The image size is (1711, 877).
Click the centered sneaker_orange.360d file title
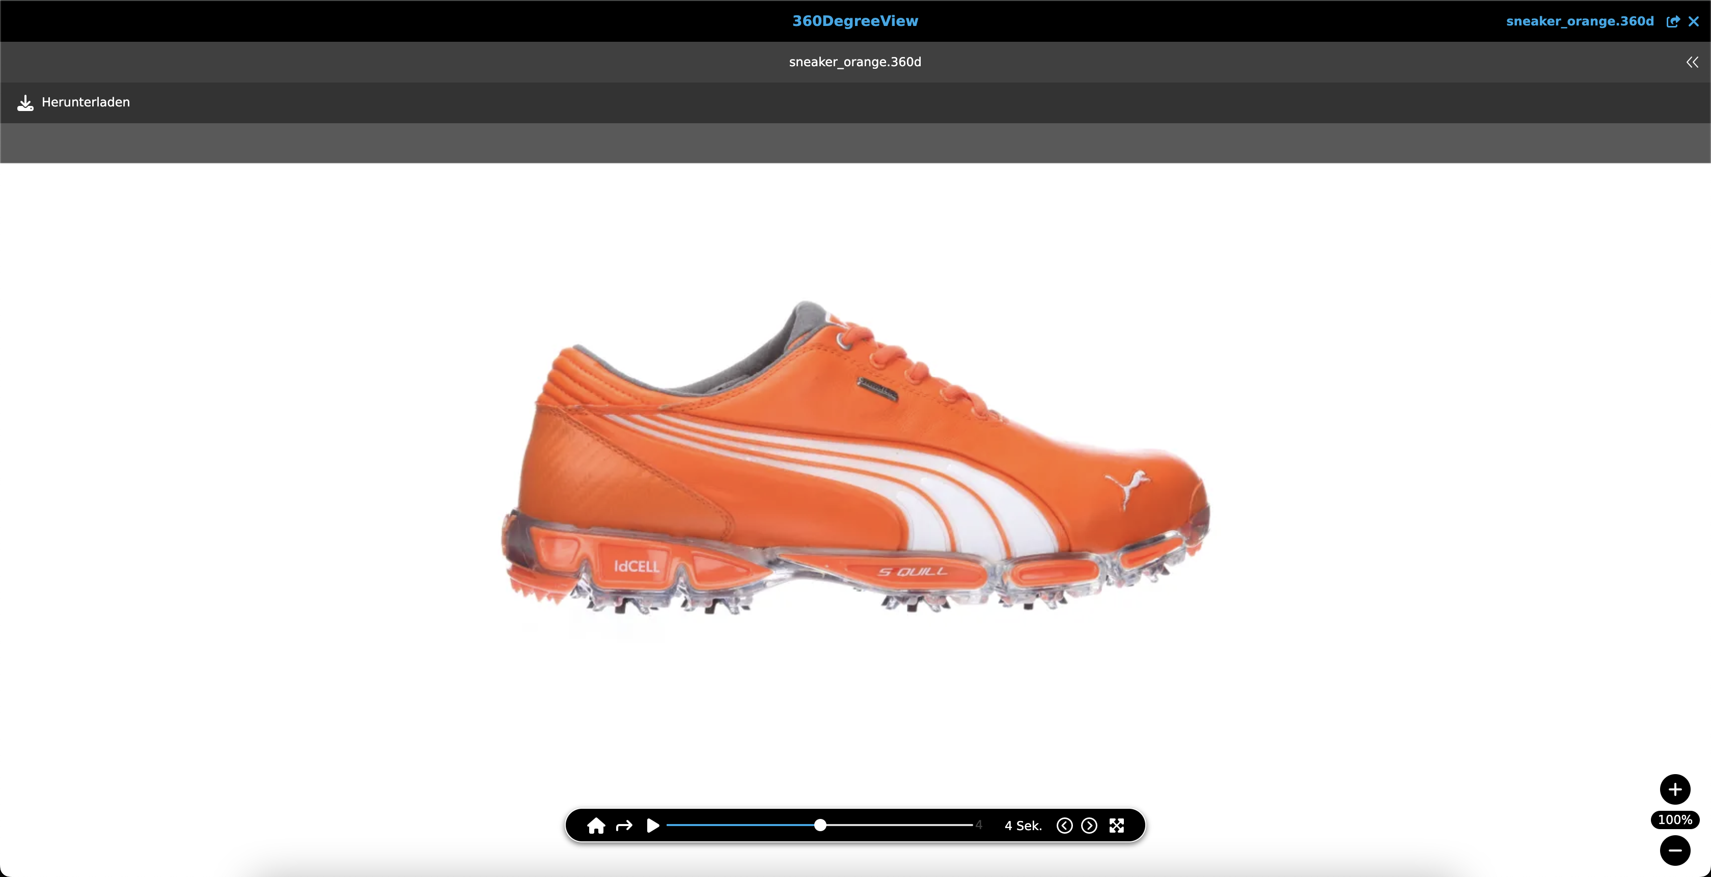tap(855, 62)
